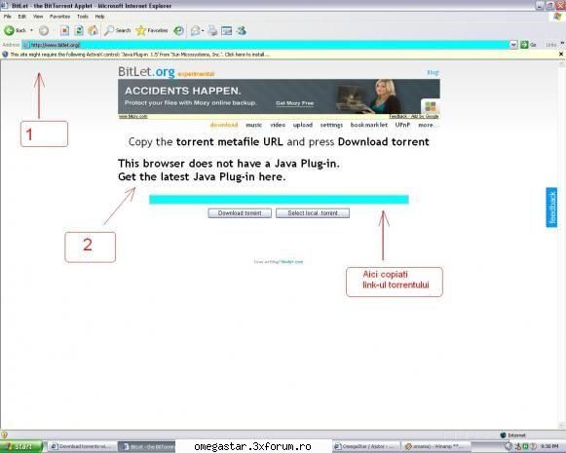Select the settings tab
Screen dimensions: 566x453
tap(331, 125)
